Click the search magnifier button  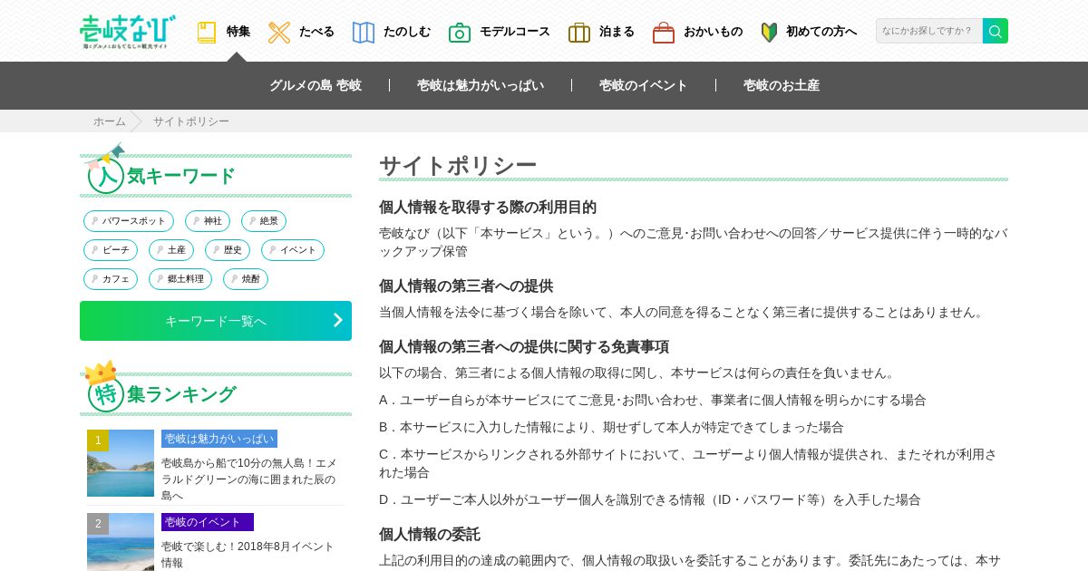(x=996, y=31)
